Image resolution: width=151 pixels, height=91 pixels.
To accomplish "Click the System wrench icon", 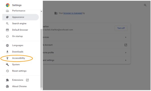I will point(7,64).
